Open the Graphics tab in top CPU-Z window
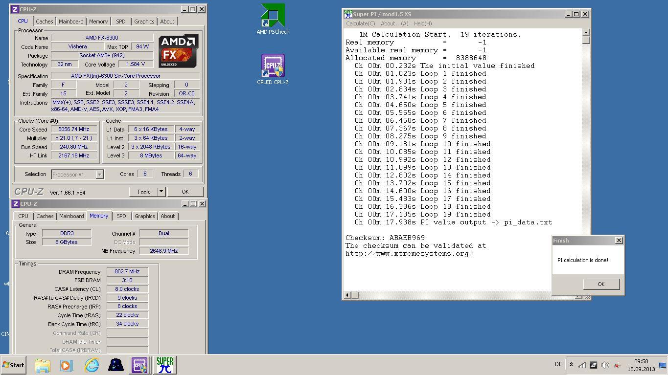The image size is (668, 375). coord(144,22)
